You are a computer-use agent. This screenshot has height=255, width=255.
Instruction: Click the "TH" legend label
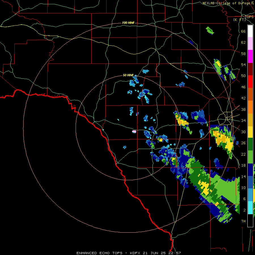243,221
